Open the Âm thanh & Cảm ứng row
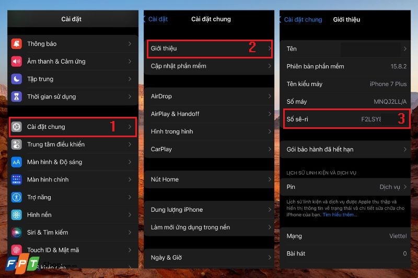This screenshot has height=278, width=418. pos(73,61)
